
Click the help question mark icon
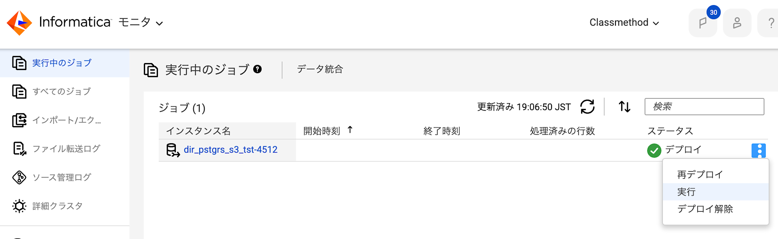(770, 23)
